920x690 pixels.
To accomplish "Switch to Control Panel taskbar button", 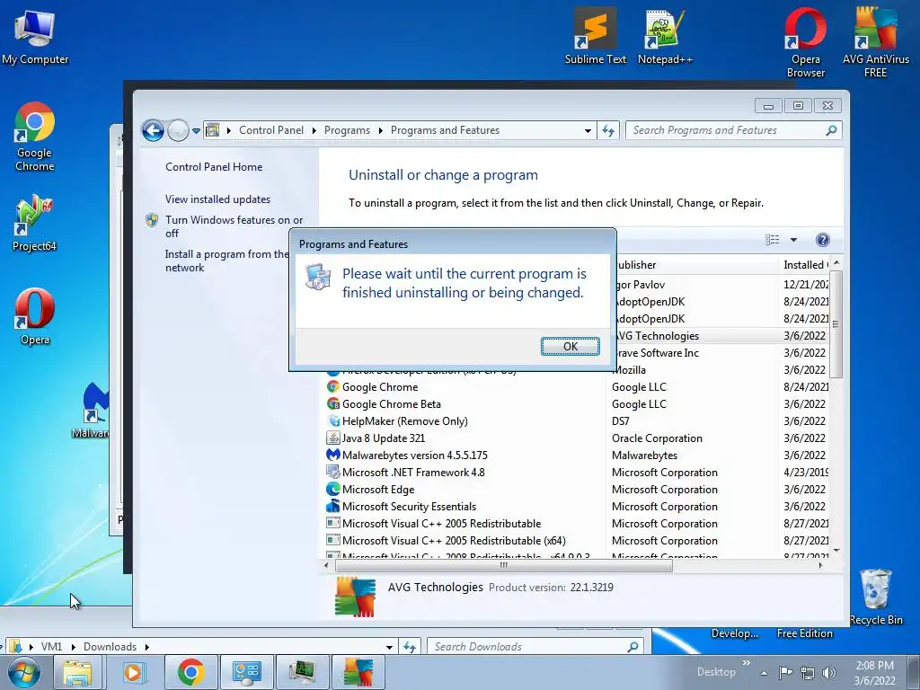I will pos(246,672).
